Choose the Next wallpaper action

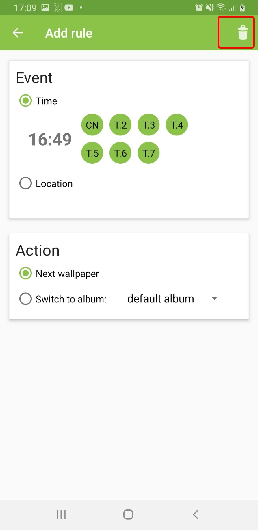tap(25, 273)
